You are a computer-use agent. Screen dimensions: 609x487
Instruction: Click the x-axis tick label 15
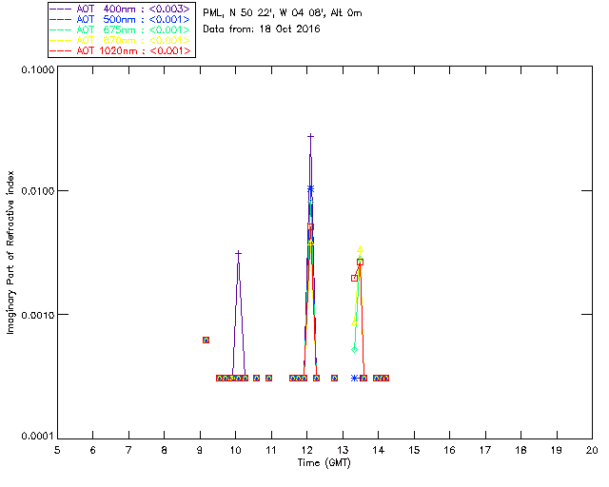pos(414,450)
